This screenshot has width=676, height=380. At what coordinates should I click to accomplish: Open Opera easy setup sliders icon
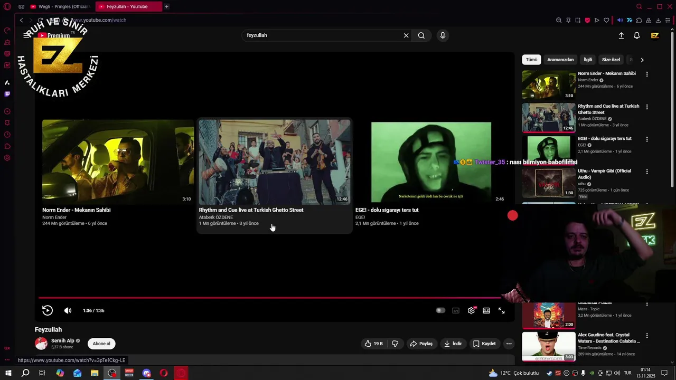[x=668, y=21]
